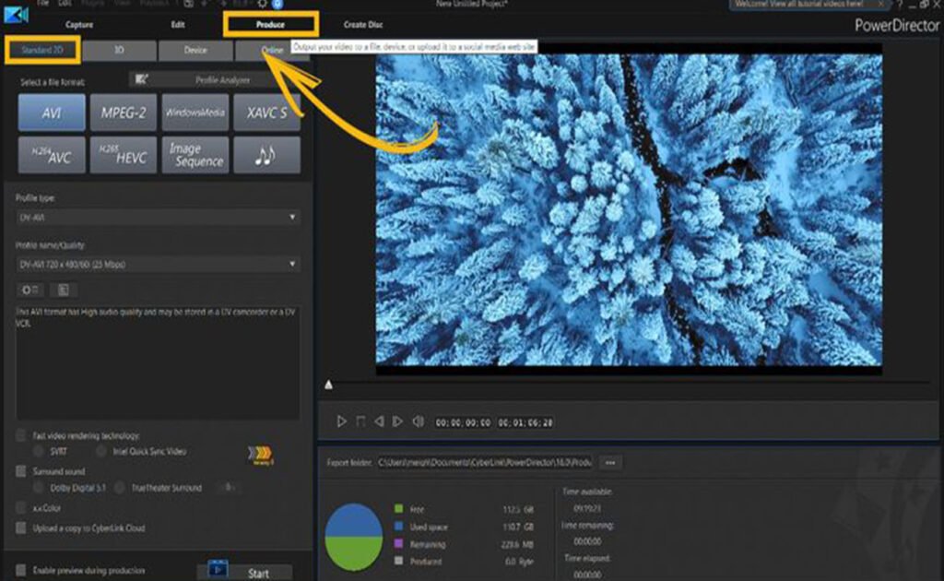Select the audio-only music note format

(266, 155)
